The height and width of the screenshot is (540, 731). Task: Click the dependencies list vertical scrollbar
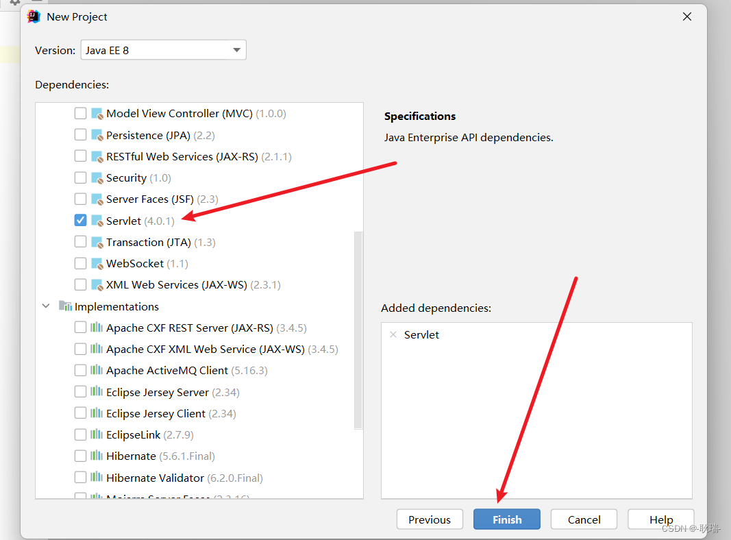358,330
